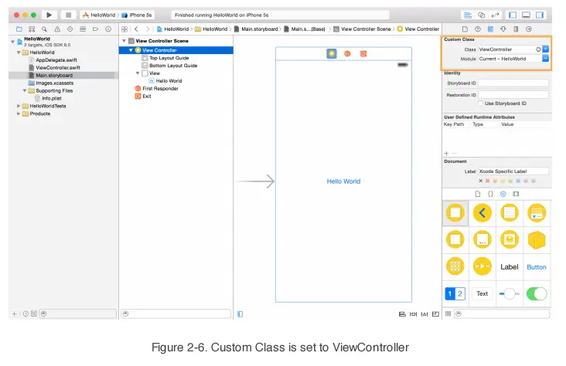The image size is (566, 366).
Task: Select the green switch library object
Action: click(537, 294)
